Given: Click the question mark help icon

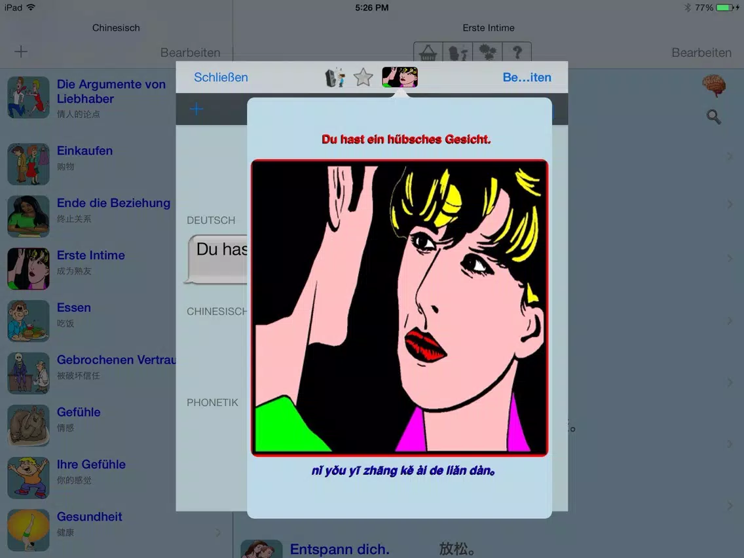Looking at the screenshot, I should coord(517,52).
